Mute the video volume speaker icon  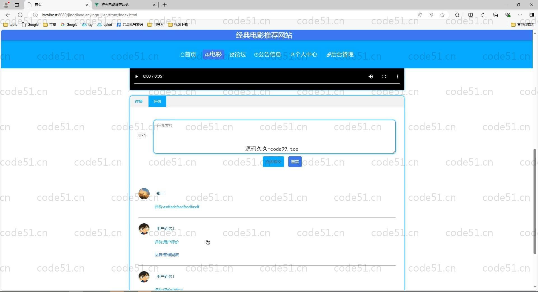click(370, 77)
